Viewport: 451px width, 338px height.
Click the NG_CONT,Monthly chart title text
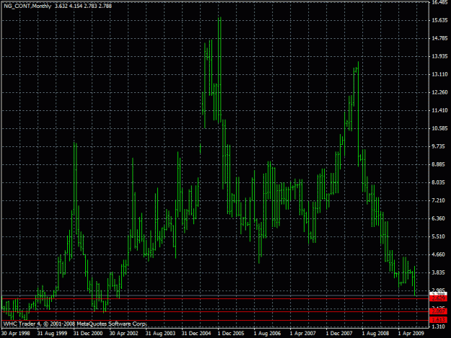(27, 6)
